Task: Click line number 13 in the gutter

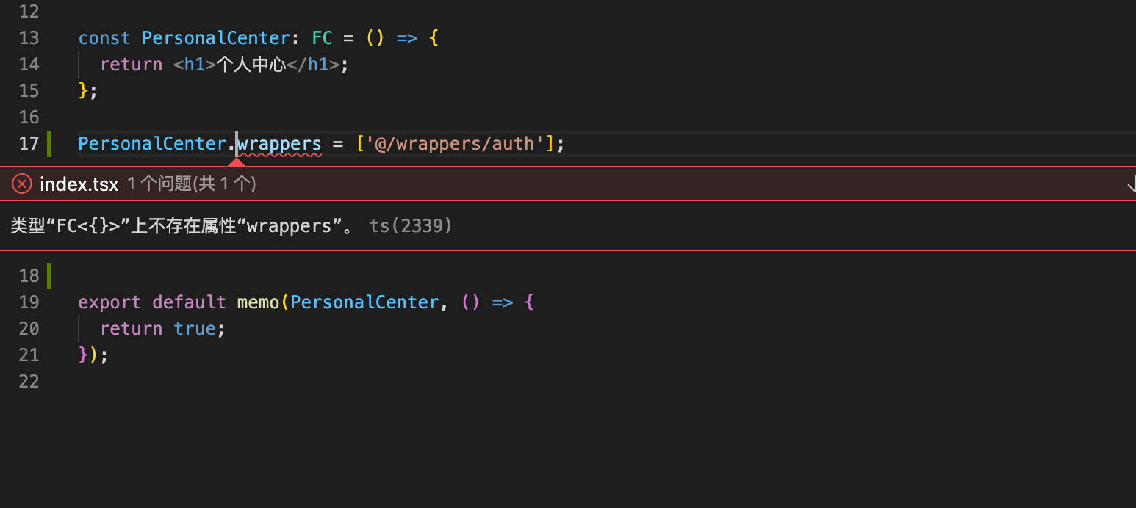Action: (29, 37)
